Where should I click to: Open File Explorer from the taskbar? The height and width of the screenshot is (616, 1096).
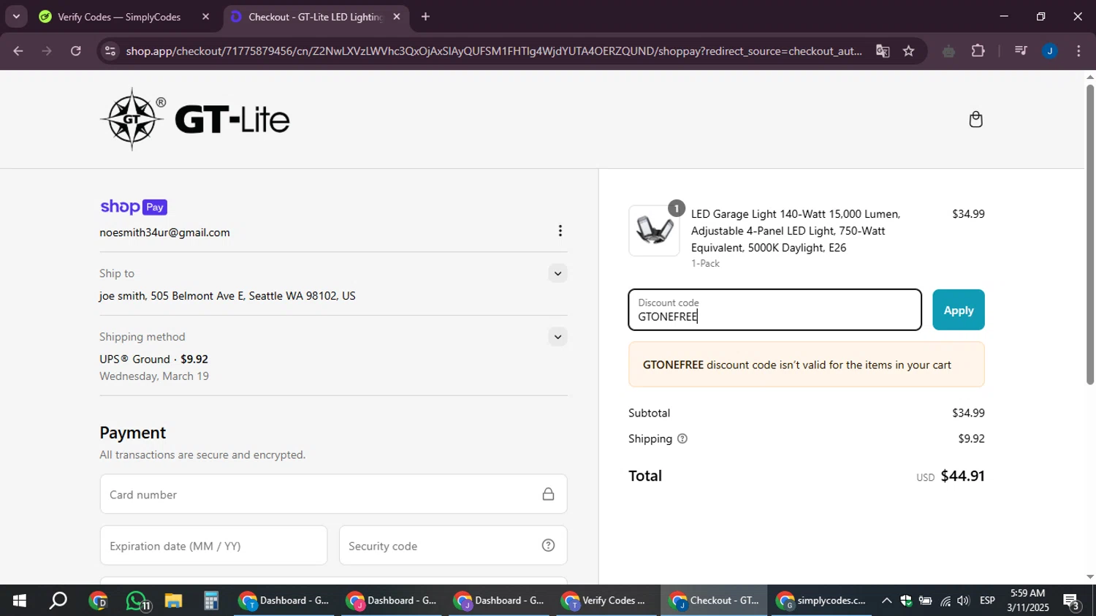[173, 601]
